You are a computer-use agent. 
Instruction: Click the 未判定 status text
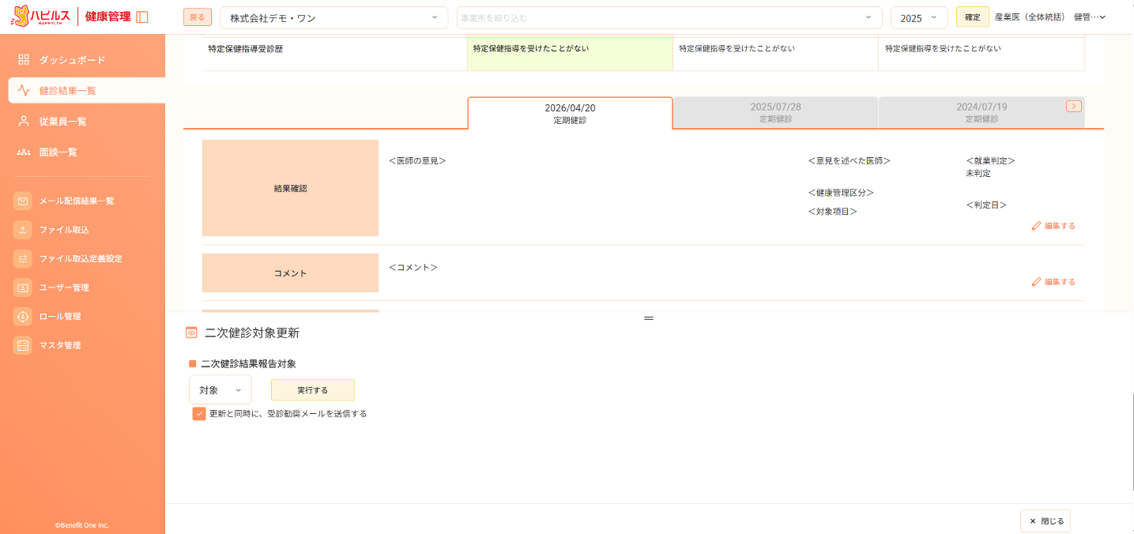(x=978, y=173)
